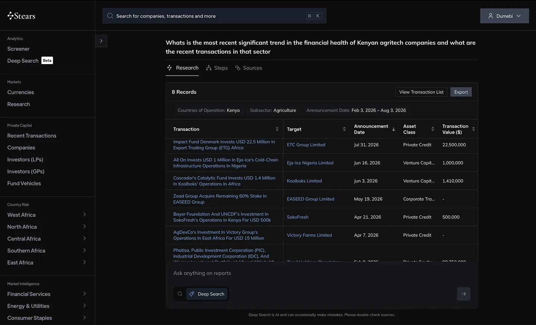
Task: Click the Subsector: Agriculture filter
Action: [273, 110]
